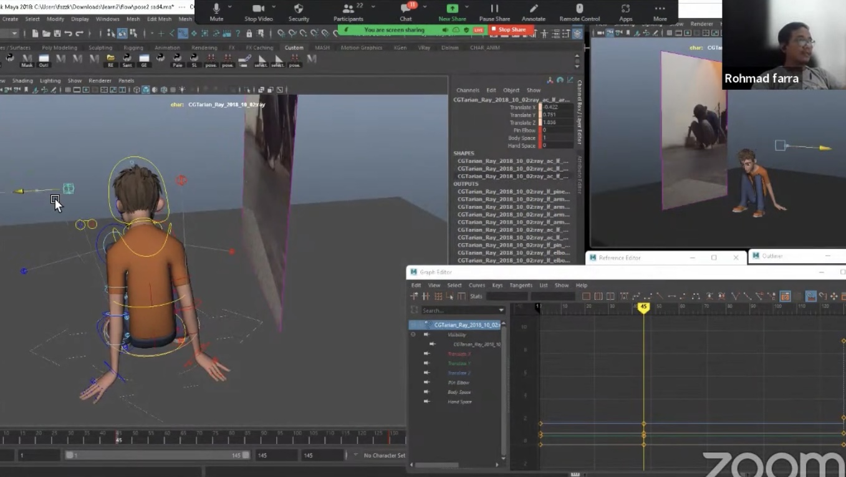
Task: Select the auto tangents icon in Graph Editor
Action: click(x=624, y=296)
